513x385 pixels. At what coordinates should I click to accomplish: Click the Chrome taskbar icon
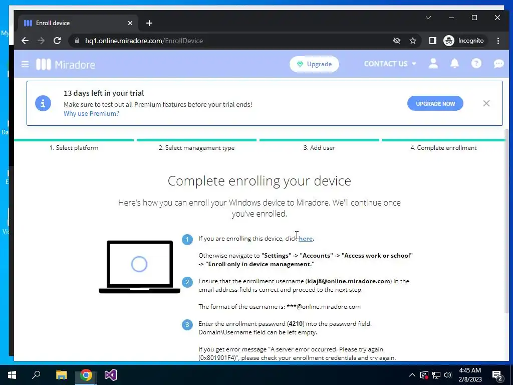coord(86,375)
